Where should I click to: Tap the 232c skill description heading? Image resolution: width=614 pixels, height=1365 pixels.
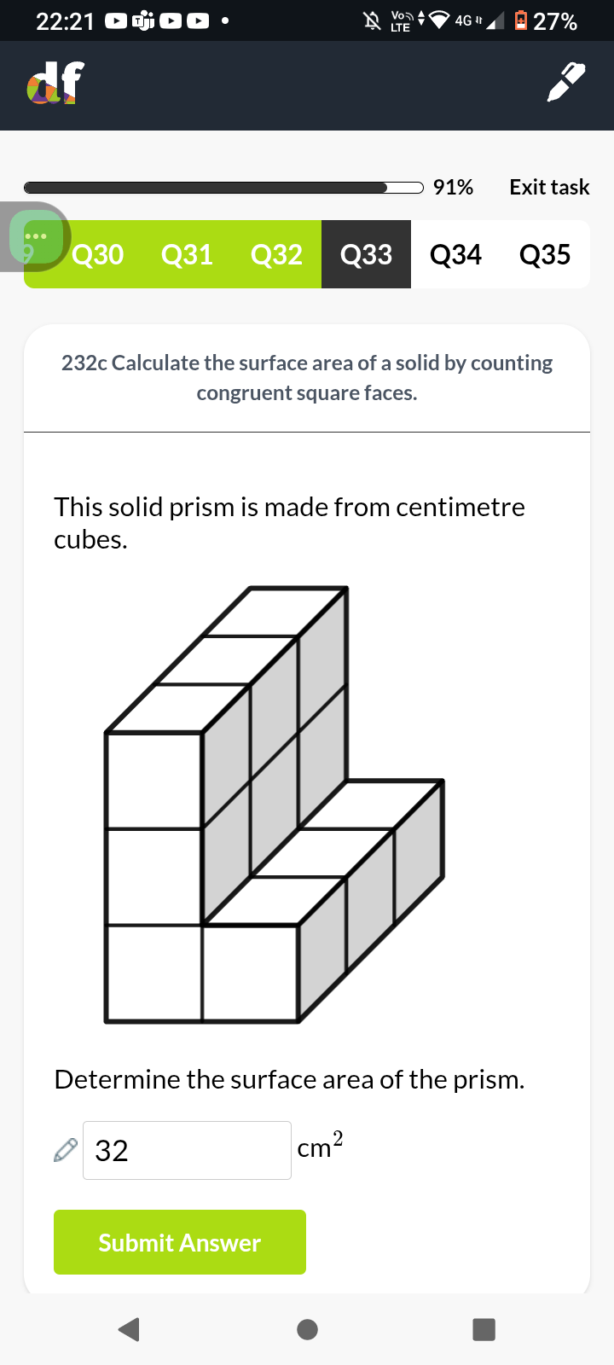click(307, 377)
